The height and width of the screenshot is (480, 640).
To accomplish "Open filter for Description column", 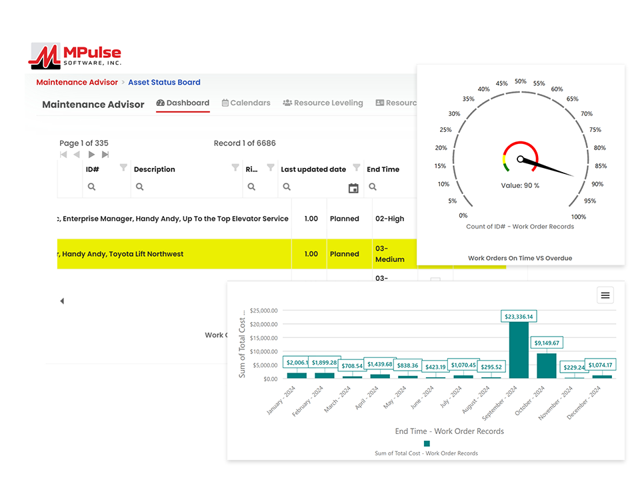I will [235, 167].
